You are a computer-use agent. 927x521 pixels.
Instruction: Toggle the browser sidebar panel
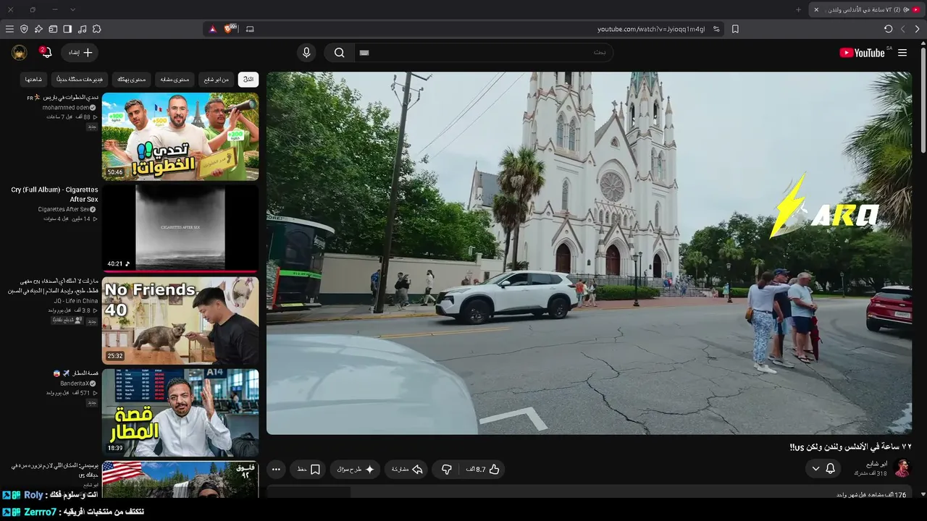(x=67, y=29)
